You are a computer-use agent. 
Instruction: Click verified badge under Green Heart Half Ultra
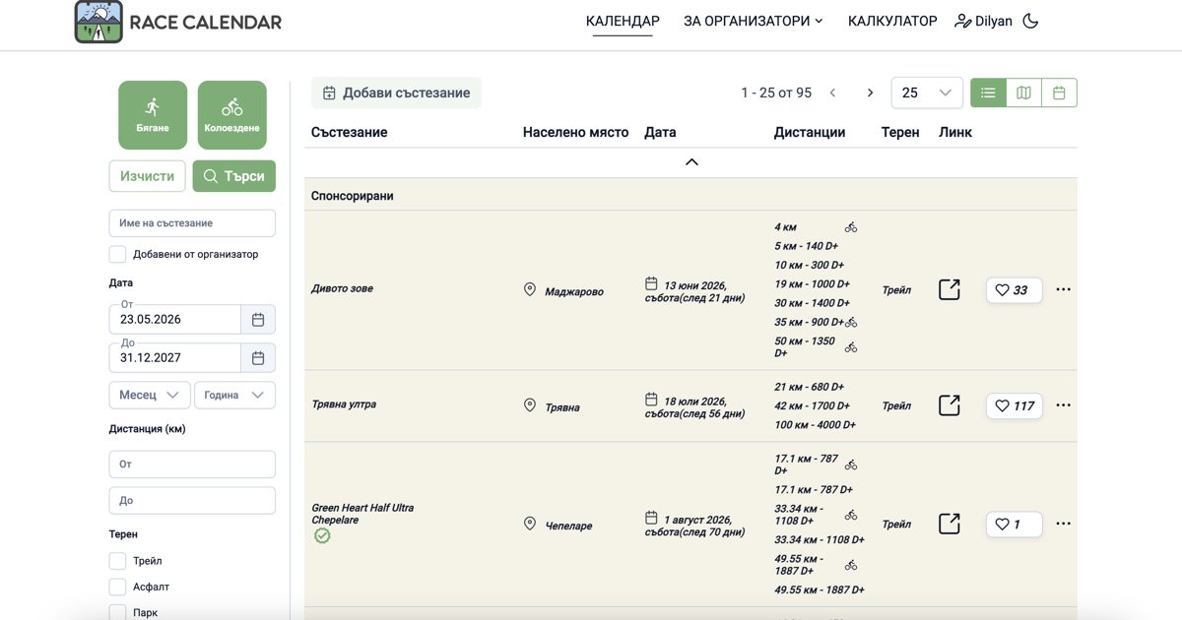(322, 535)
